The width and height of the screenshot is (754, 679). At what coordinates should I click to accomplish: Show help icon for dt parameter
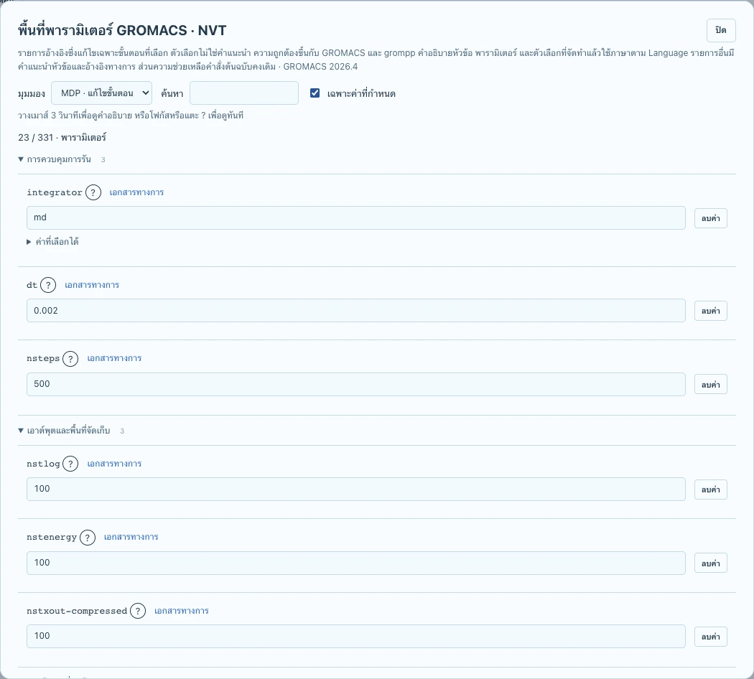pos(48,286)
